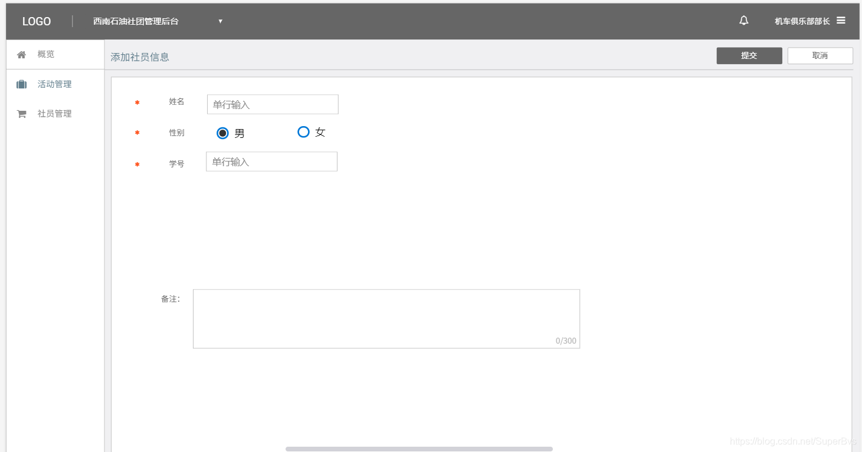Focus the 姓名 input field

[x=273, y=104]
